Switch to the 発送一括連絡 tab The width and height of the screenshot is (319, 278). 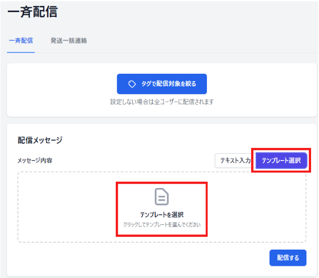tap(68, 41)
